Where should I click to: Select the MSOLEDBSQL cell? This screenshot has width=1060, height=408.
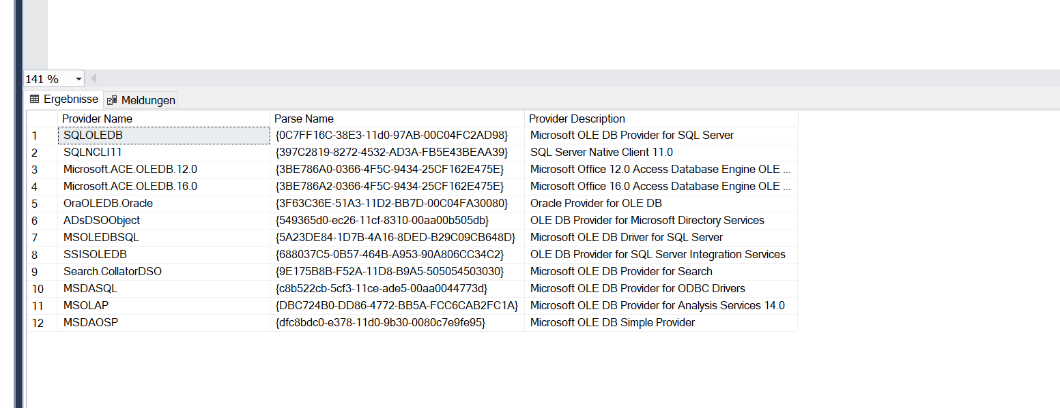[x=164, y=238]
